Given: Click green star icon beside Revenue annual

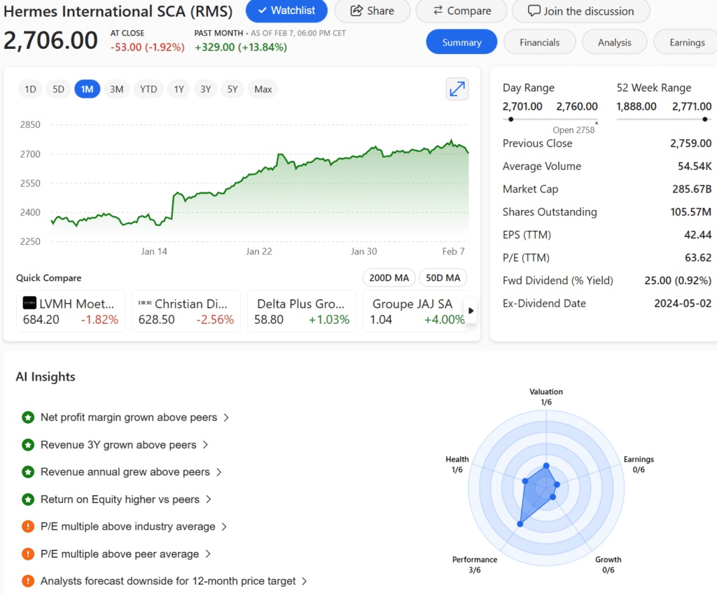Looking at the screenshot, I should 28,472.
